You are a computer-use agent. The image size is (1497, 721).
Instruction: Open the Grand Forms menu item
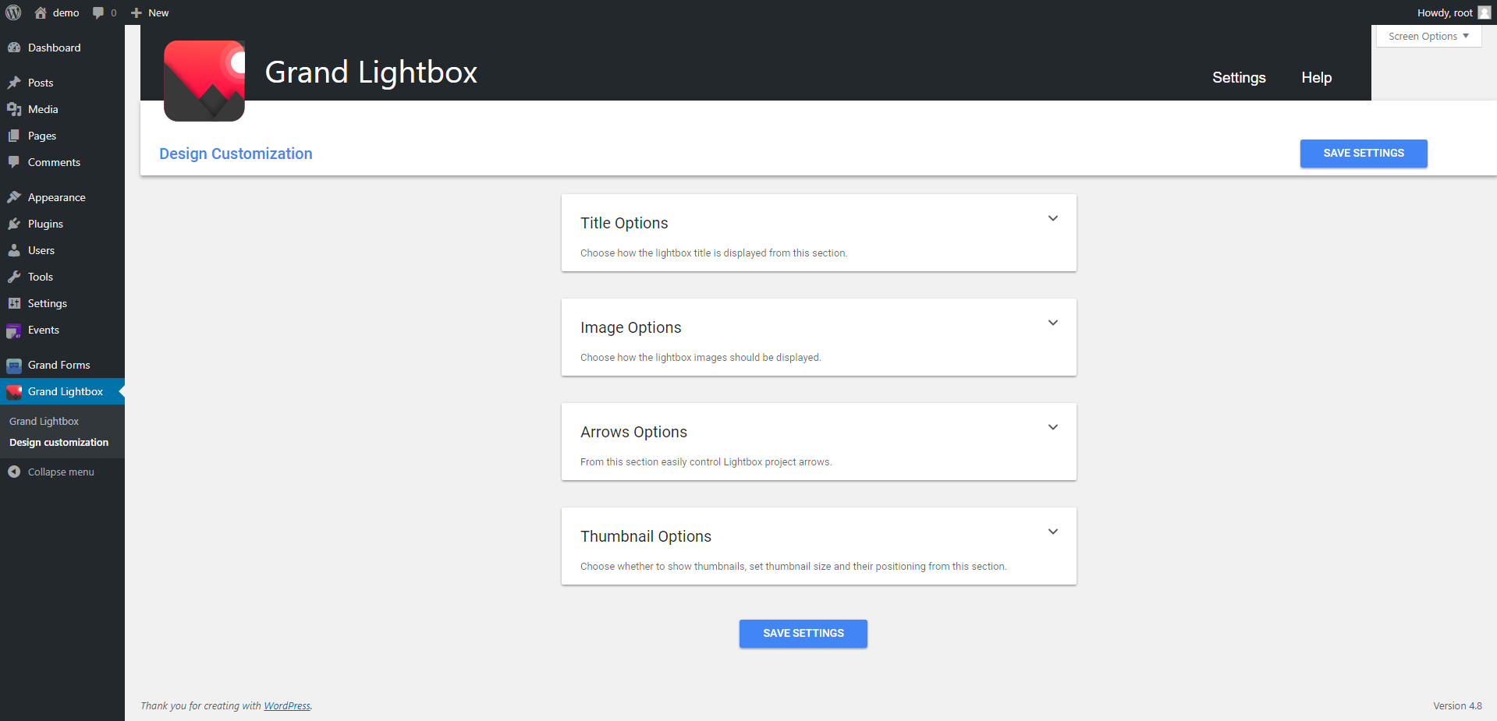coord(62,365)
